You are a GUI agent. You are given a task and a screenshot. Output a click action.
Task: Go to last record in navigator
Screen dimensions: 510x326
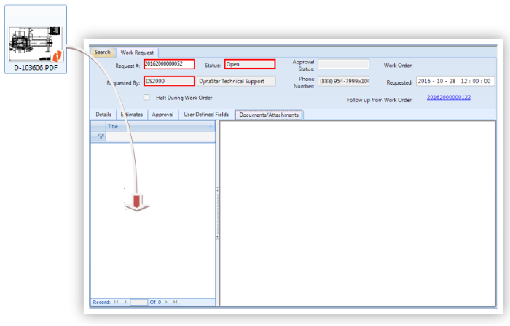175,302
